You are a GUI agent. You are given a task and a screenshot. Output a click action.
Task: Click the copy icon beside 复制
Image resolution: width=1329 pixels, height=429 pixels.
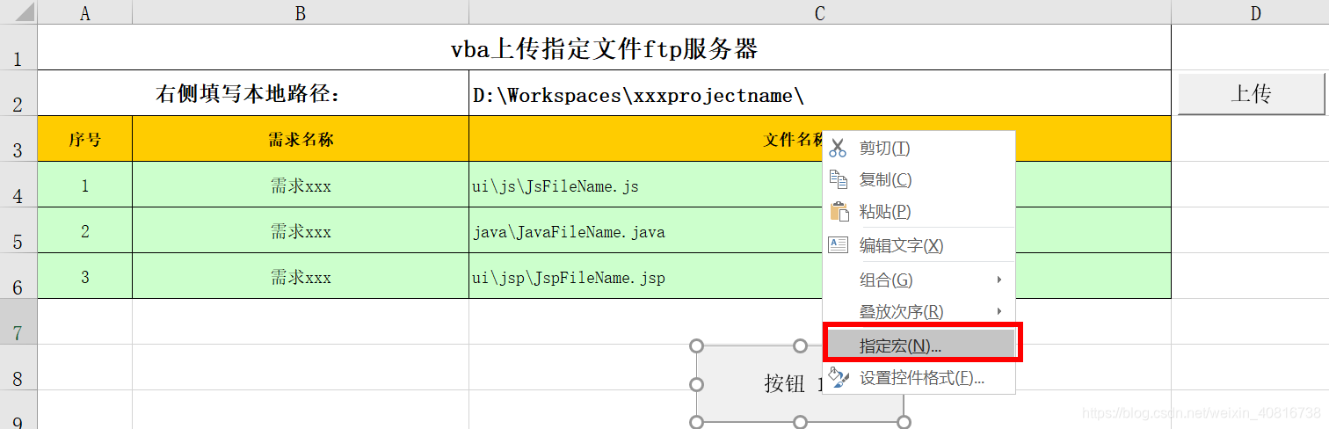(838, 179)
